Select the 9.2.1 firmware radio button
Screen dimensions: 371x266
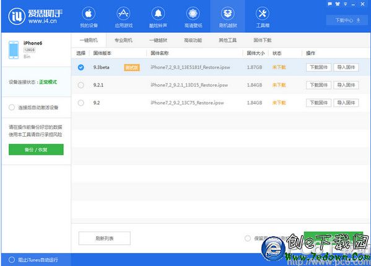coord(81,85)
